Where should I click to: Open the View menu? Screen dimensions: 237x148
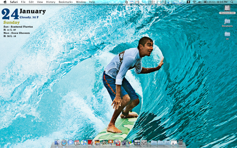40,2
